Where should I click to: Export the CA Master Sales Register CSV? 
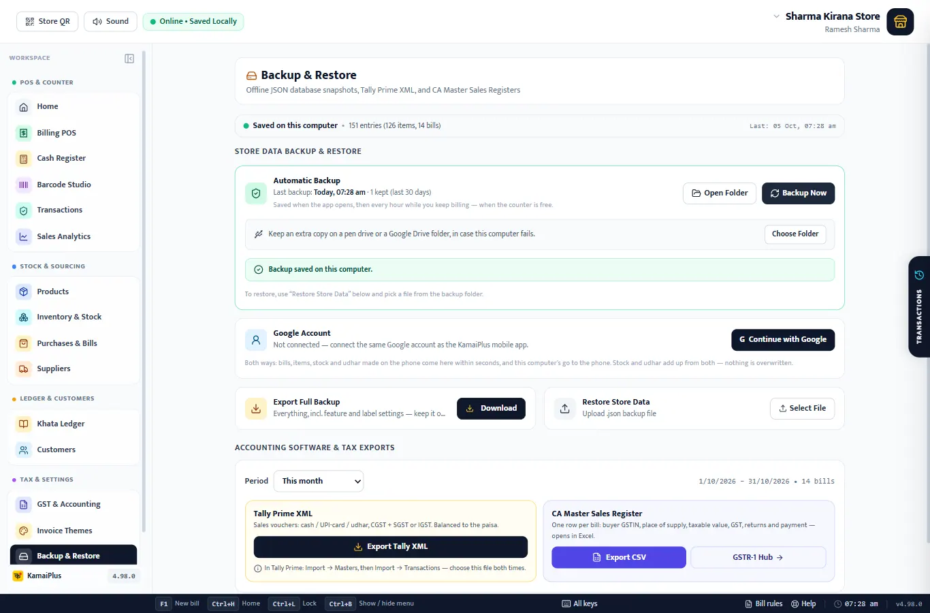tap(619, 557)
